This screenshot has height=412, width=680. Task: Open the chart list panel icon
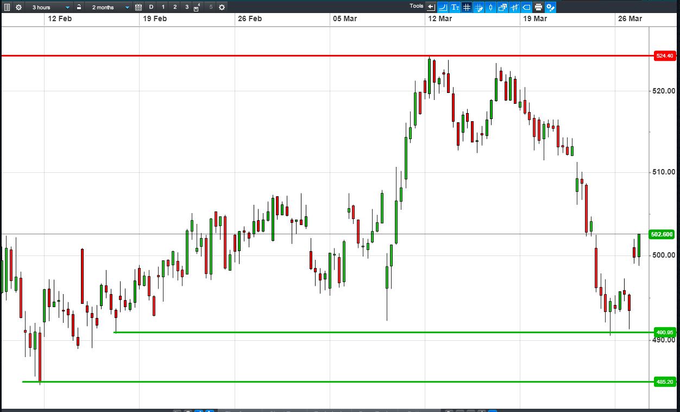click(x=7, y=7)
